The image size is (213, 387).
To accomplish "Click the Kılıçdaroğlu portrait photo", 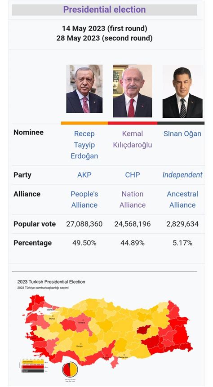I will tap(133, 91).
